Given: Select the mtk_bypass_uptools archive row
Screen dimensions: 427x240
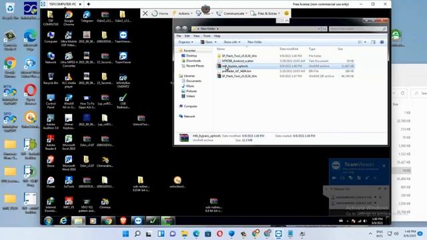Looking at the screenshot, I should pyautogui.click(x=285, y=66).
